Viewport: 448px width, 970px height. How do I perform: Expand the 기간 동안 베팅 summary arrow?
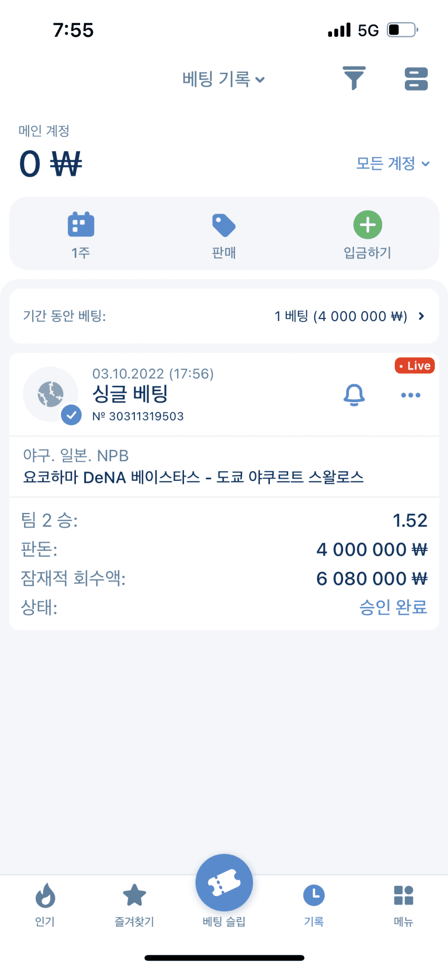tap(421, 316)
